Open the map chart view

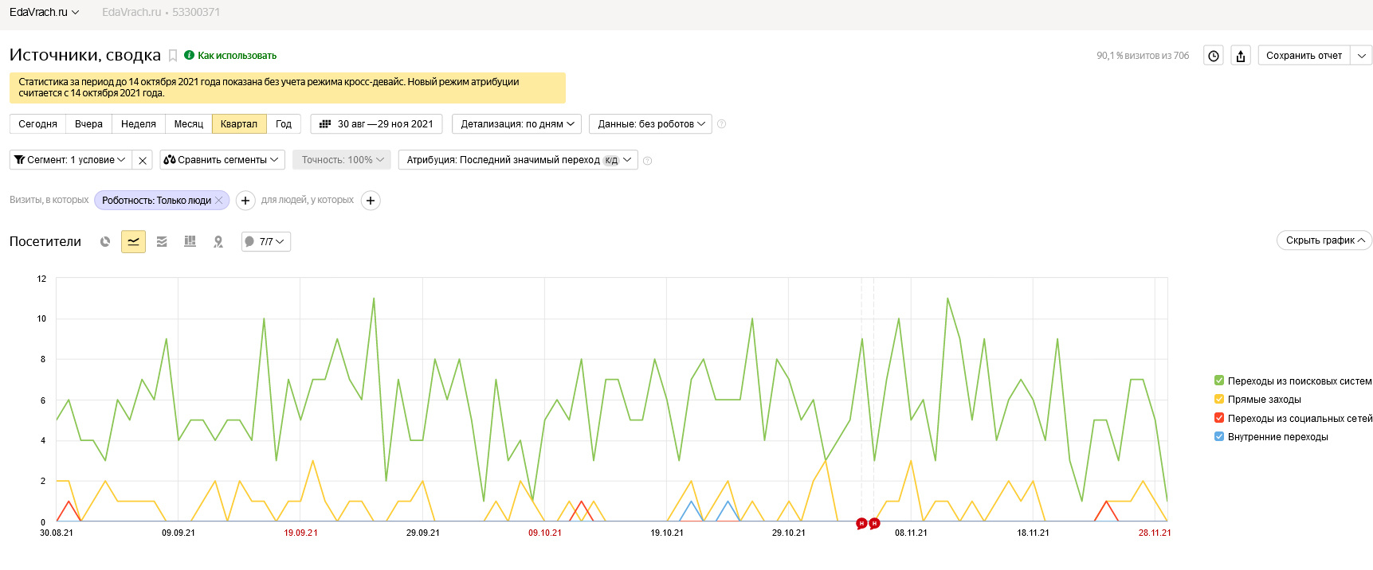pos(218,241)
